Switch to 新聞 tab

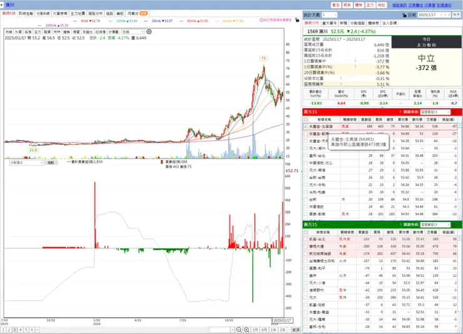[343, 23]
